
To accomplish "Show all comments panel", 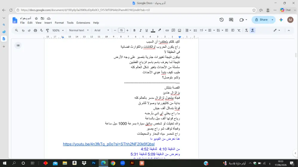I will coord(231,20).
